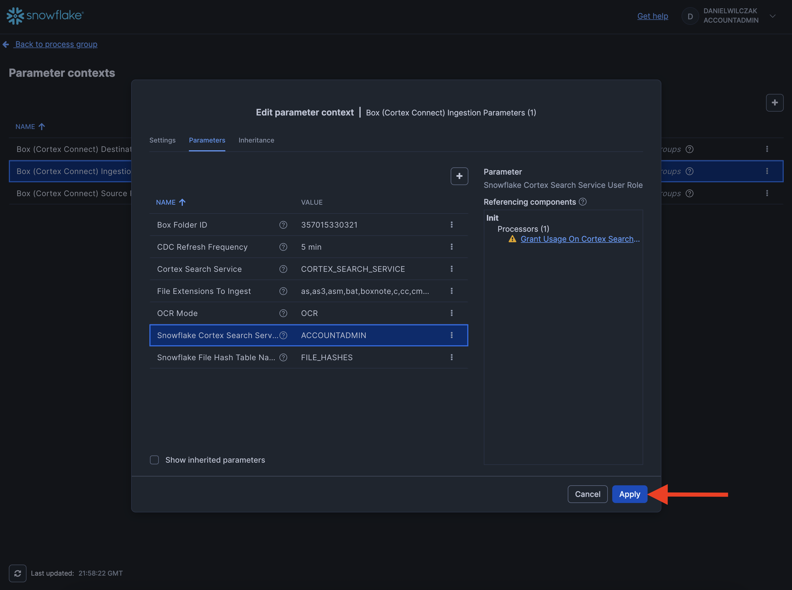Open kebab menu for OCR Mode row

(x=451, y=313)
